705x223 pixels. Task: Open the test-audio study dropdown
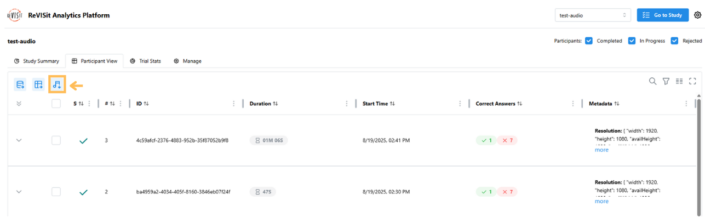point(593,15)
